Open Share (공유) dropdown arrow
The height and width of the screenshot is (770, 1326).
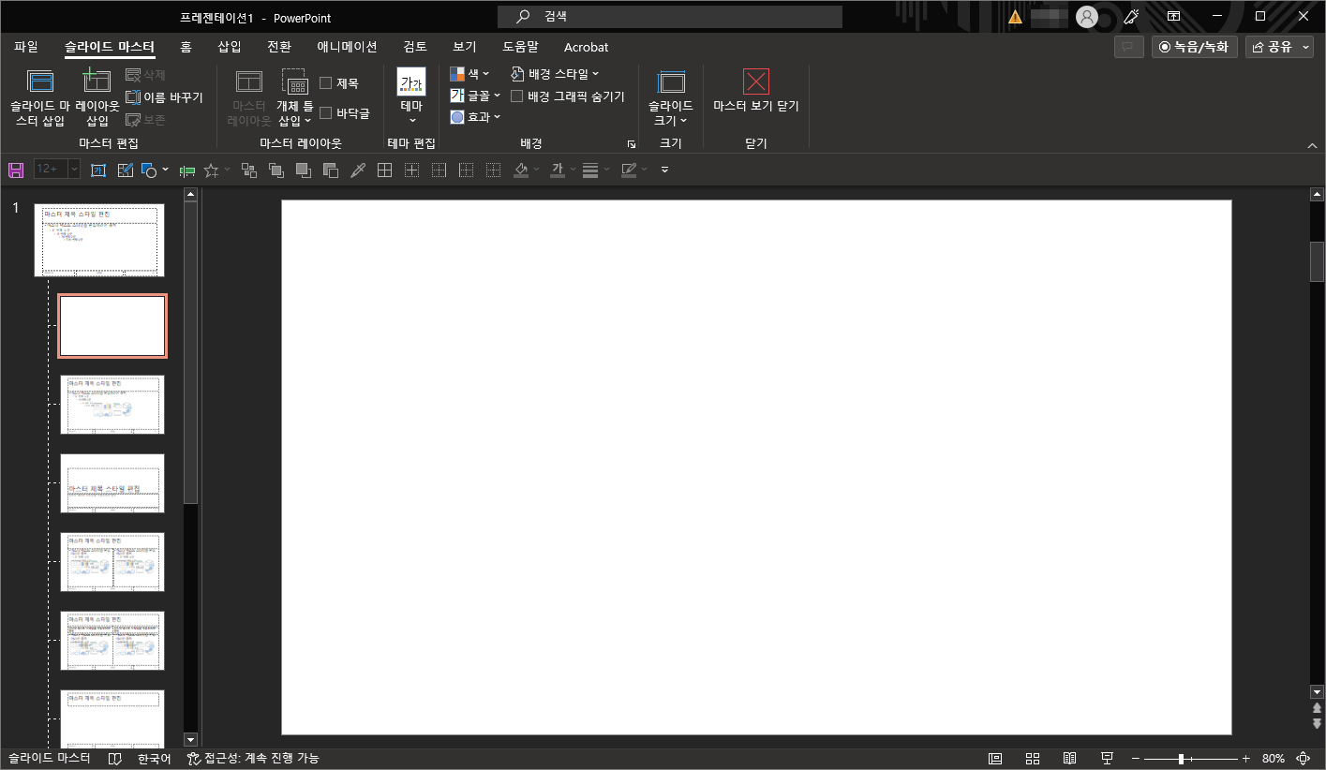1306,47
